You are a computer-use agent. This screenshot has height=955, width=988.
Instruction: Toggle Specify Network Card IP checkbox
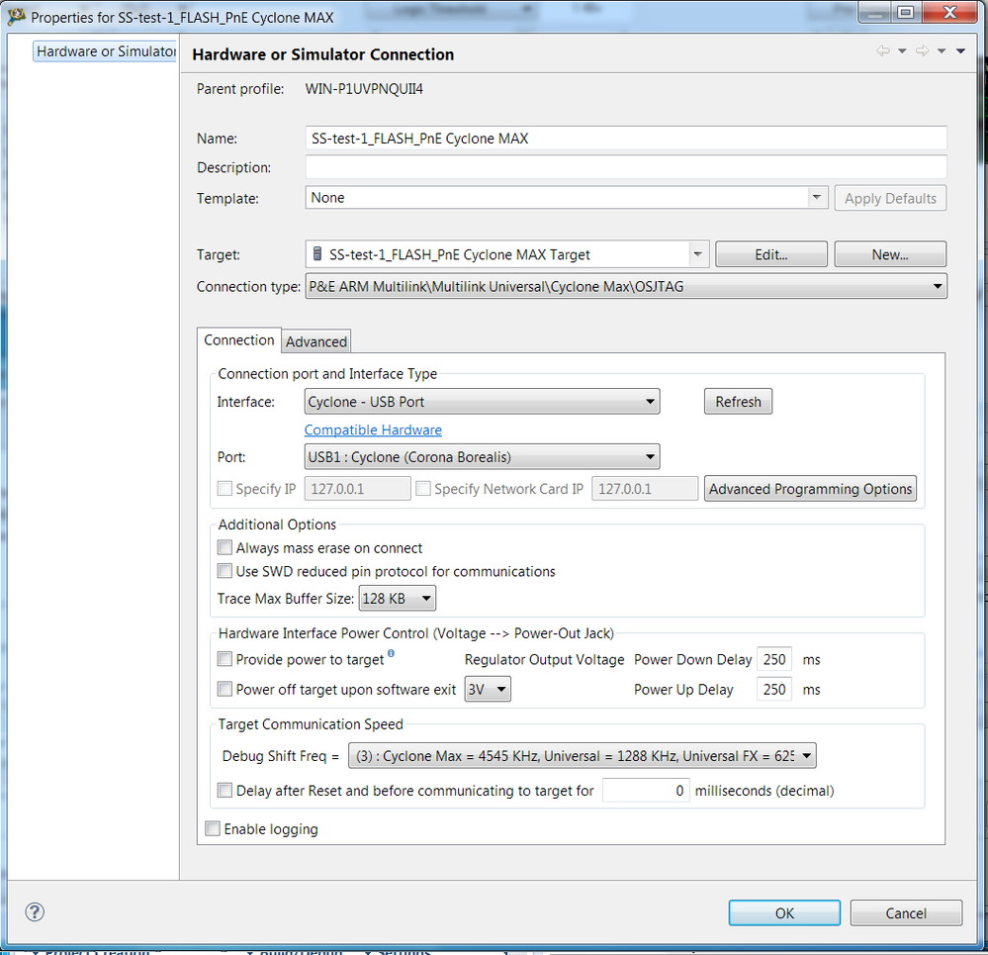coord(423,489)
